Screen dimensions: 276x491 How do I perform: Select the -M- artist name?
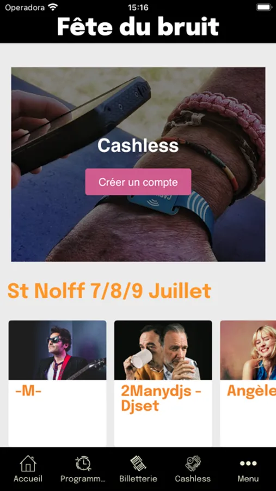pos(28,391)
